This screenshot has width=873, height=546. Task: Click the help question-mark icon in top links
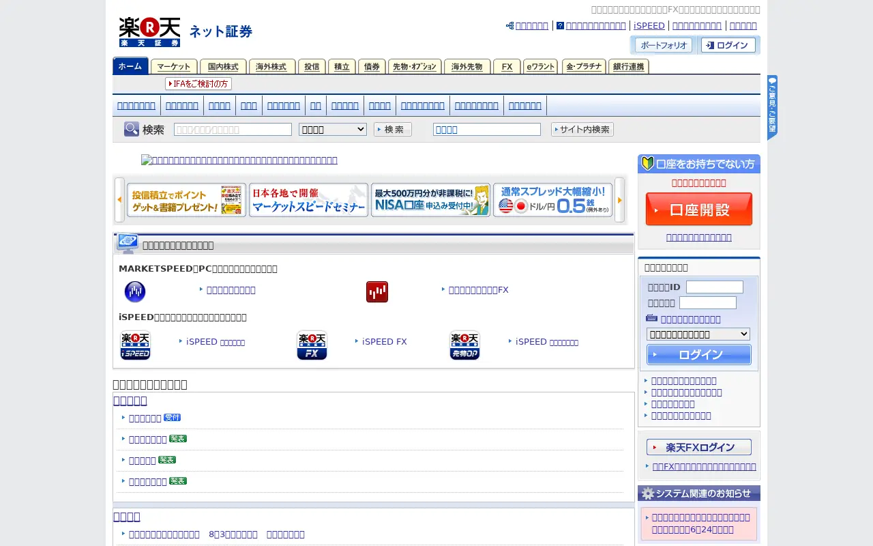tap(560, 26)
